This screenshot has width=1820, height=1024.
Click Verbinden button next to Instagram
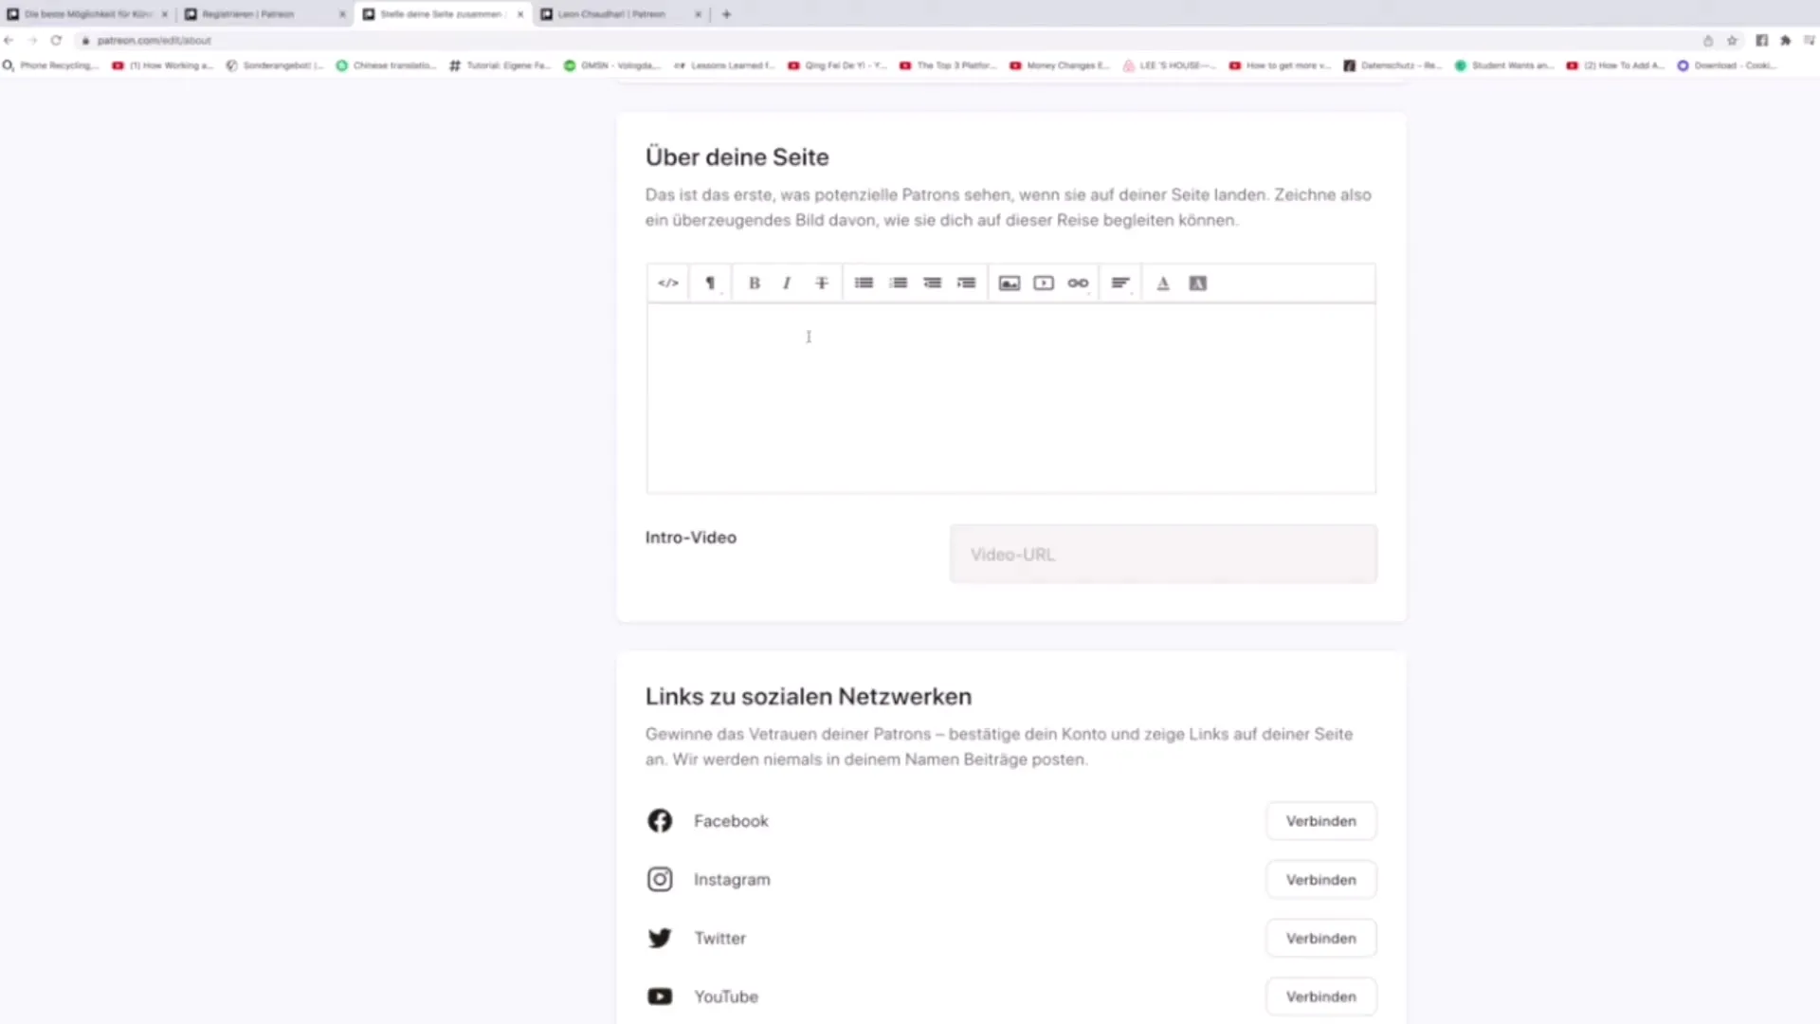(1320, 879)
